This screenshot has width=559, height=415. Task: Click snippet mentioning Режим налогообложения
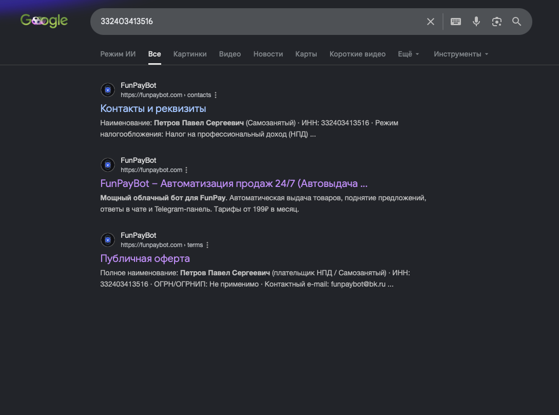[x=249, y=128]
